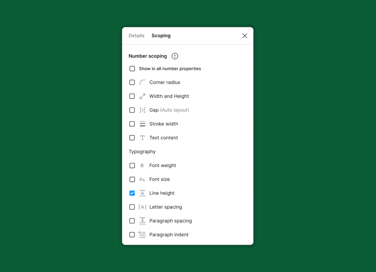Check the Font weight checkbox
376x272 pixels.
tap(132, 165)
